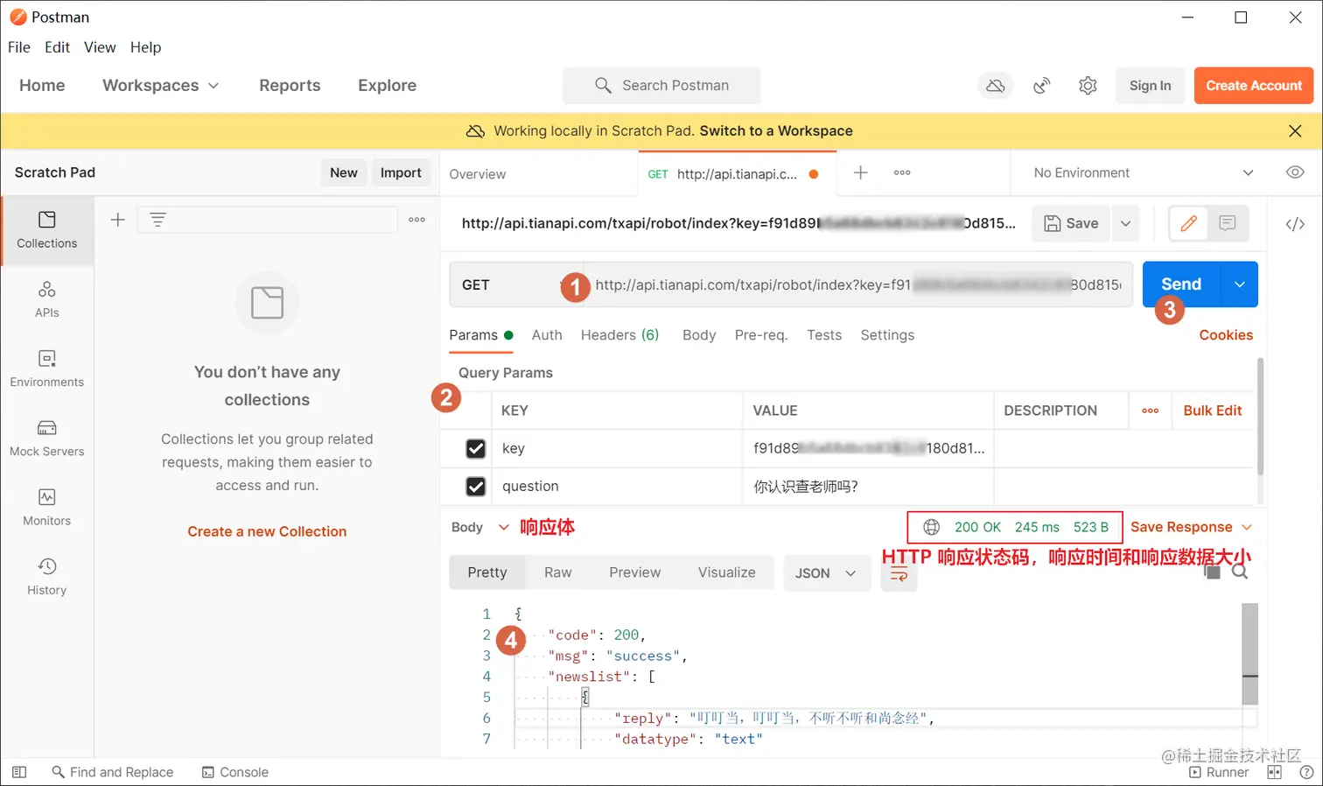Open the View menu
The height and width of the screenshot is (786, 1323).
[x=100, y=47]
